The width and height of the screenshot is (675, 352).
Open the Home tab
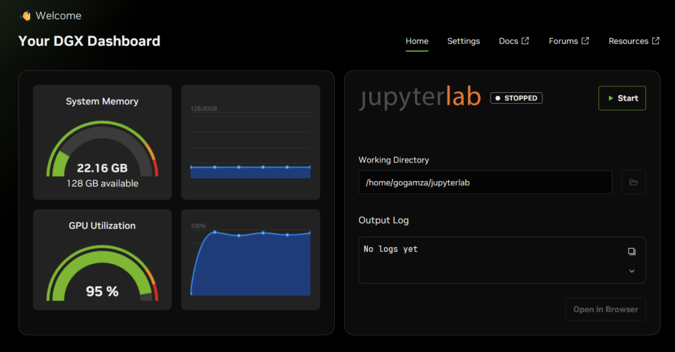pyautogui.click(x=417, y=41)
